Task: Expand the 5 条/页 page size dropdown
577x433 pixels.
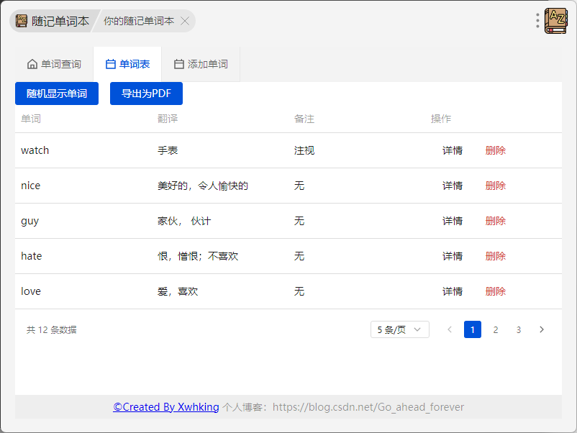Action: (399, 329)
